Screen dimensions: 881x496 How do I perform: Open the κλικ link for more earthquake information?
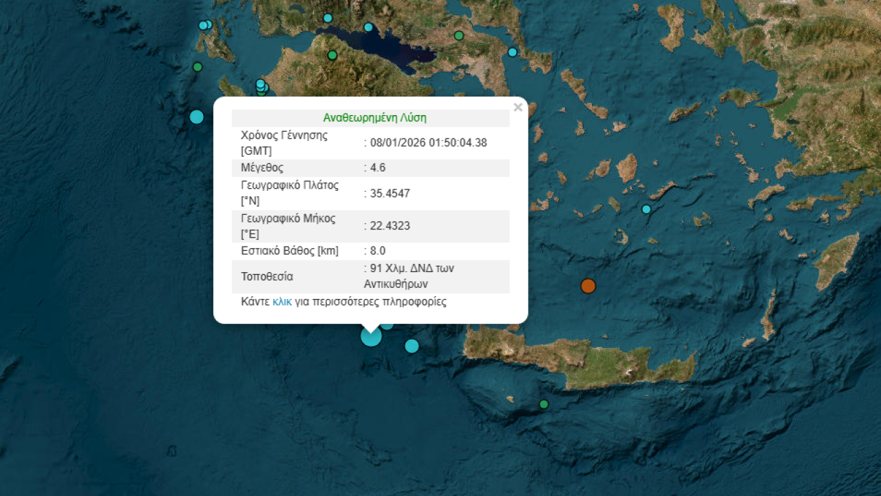[x=281, y=302]
